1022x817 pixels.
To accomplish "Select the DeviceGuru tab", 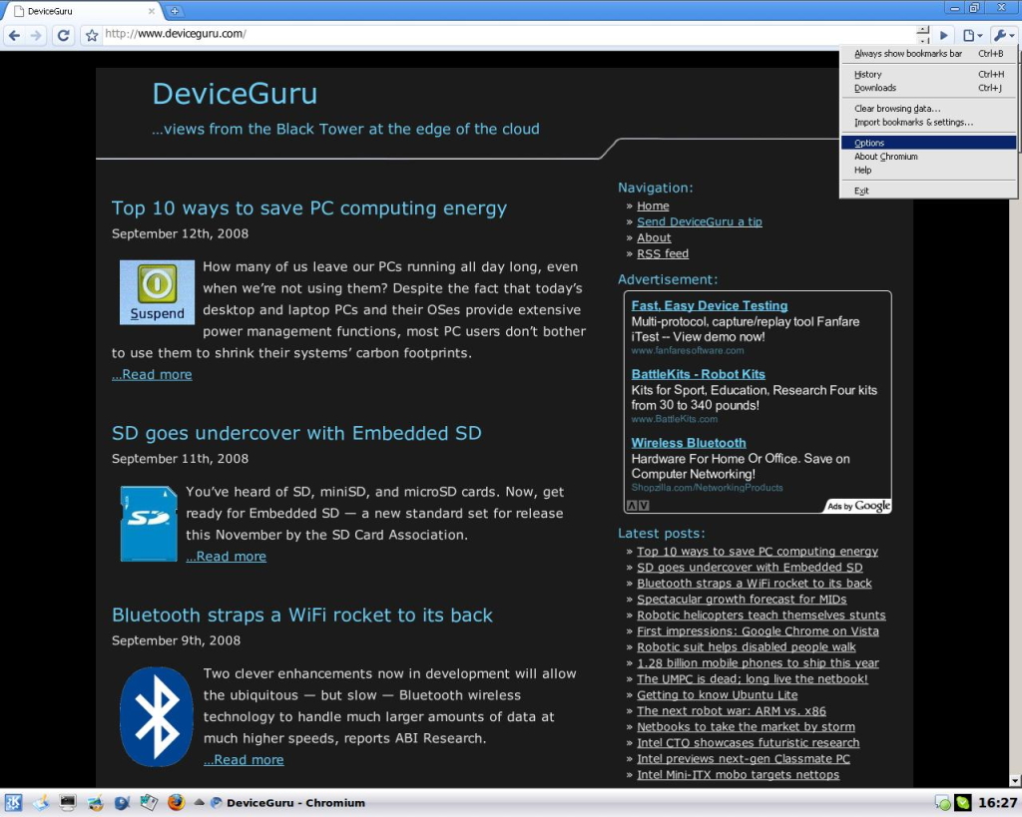I will pos(82,11).
